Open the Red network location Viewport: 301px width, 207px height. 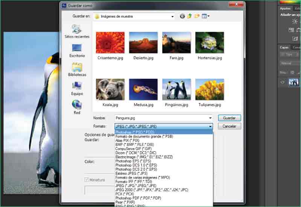pos(77,107)
